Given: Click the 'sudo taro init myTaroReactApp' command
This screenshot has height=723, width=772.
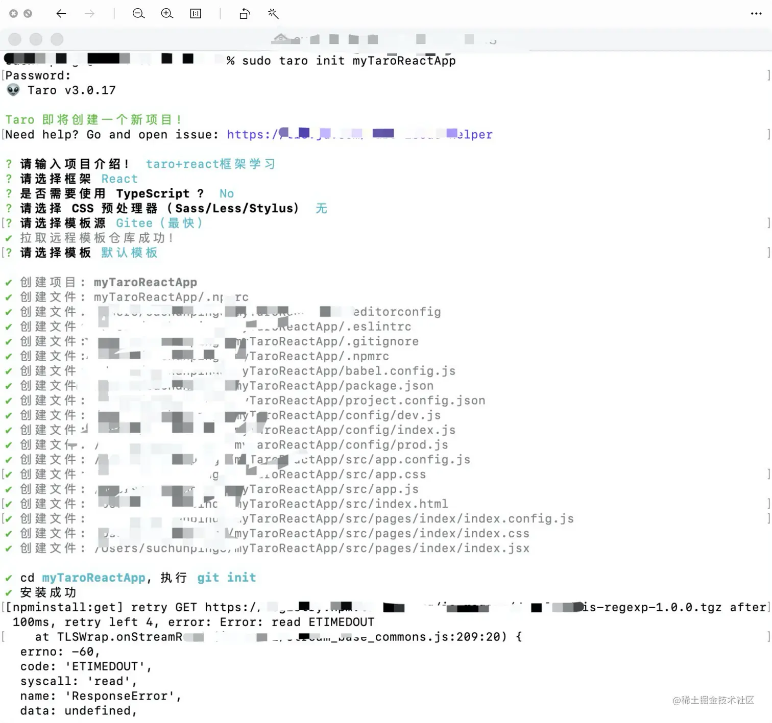Looking at the screenshot, I should click(349, 61).
